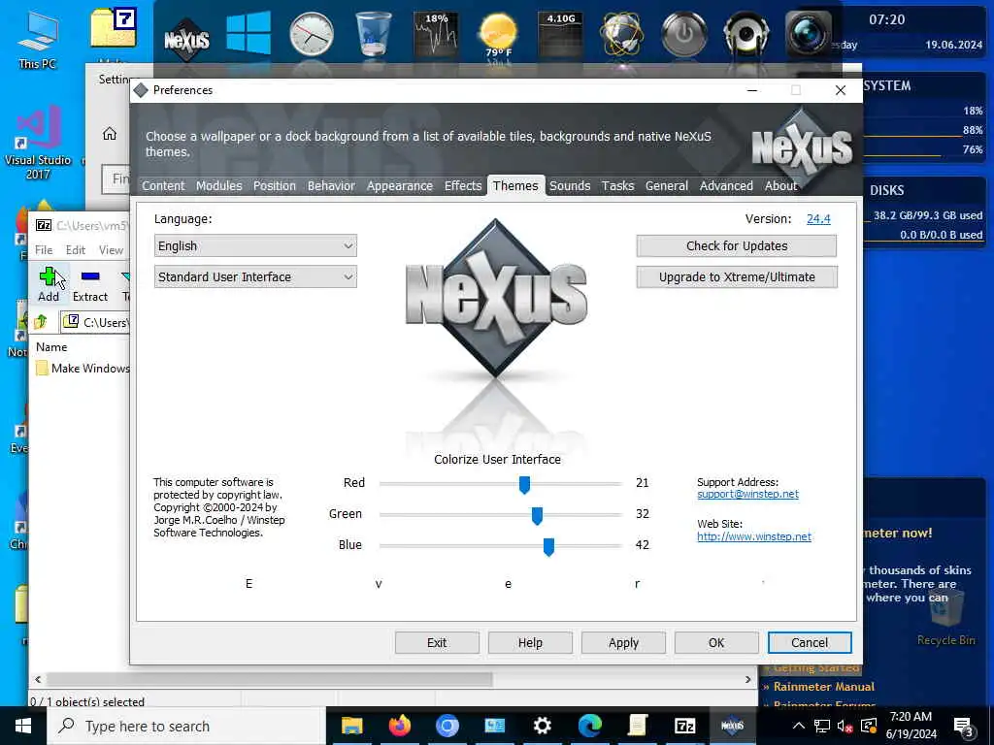
Task: Launch Firefox from the taskbar
Action: 399,726
